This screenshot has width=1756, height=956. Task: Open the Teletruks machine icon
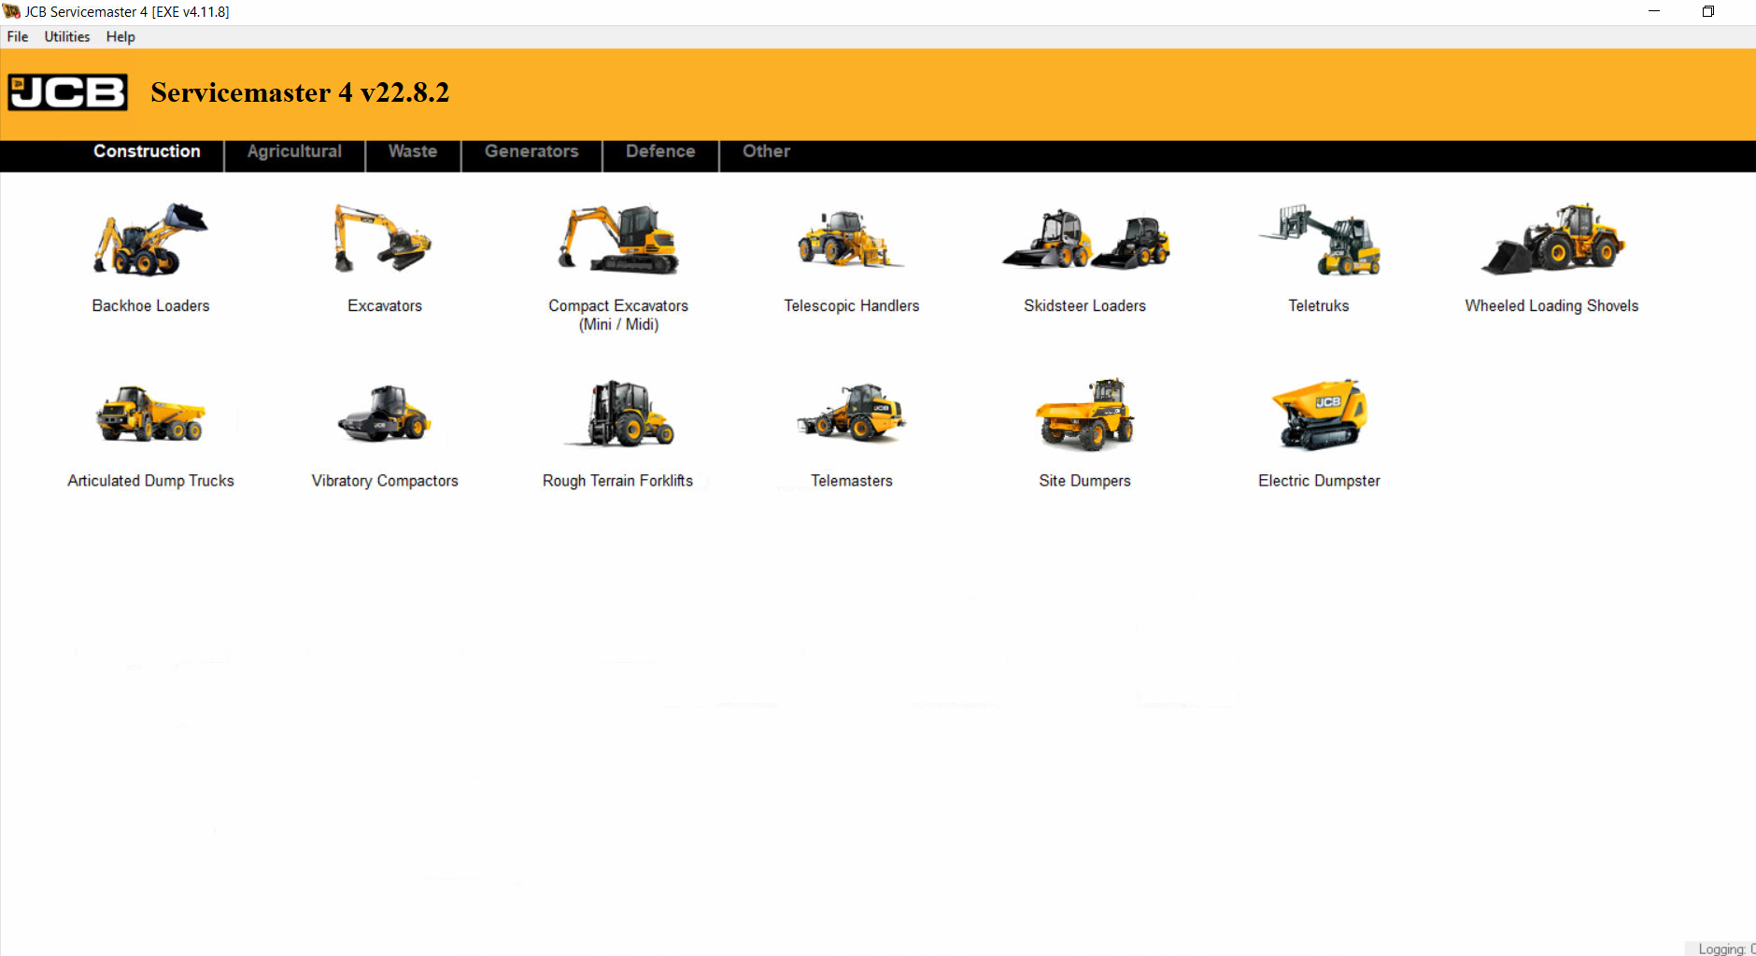tap(1320, 240)
